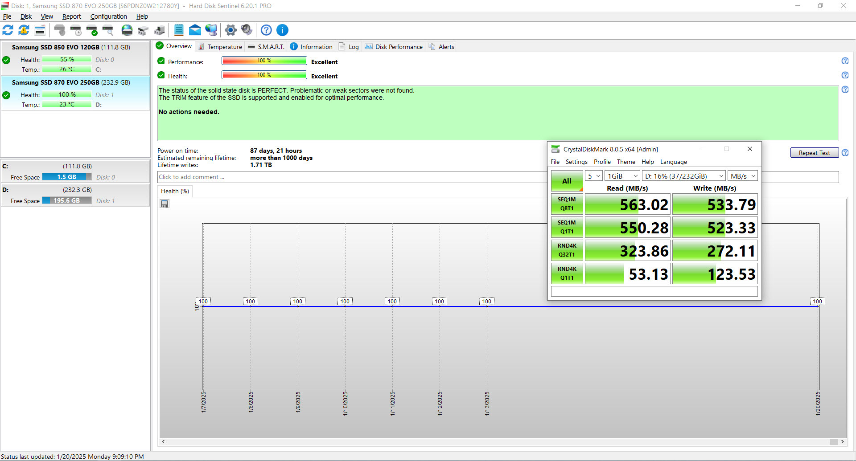Switch to the Log tab
This screenshot has width=856, height=461.
coord(349,47)
